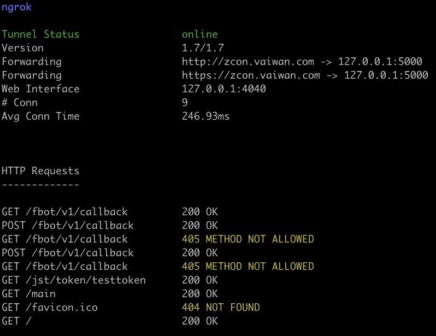Click the 1.7/1.7 version value
Viewport: 436px width, 336px height.
202,48
